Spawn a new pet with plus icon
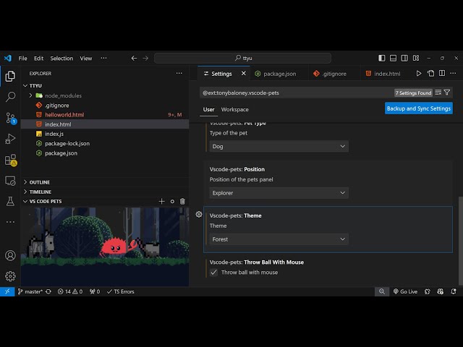This screenshot has height=347, width=463. tap(161, 201)
